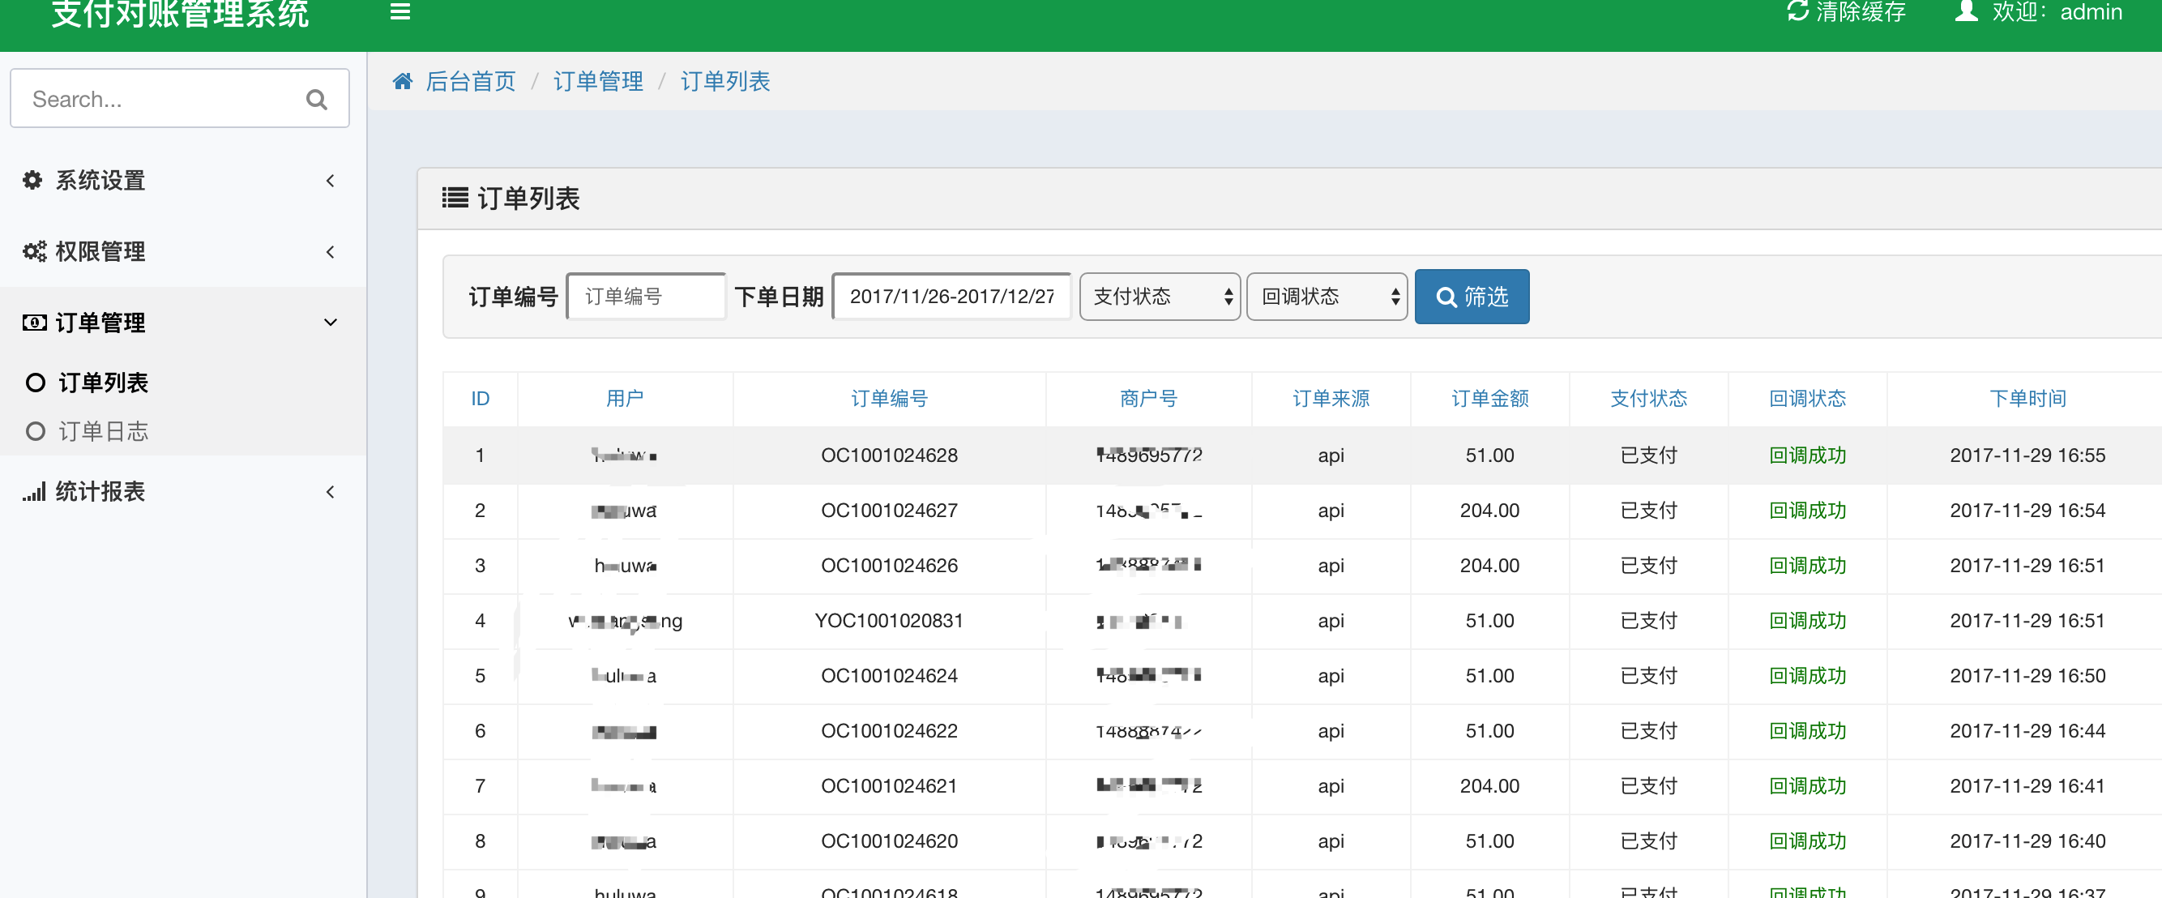2162x898 pixels.
Task: Click the admin user avatar icon
Action: pos(1967,11)
